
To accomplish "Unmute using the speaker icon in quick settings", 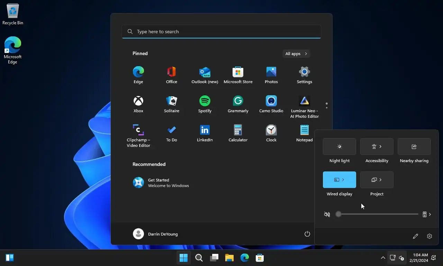I will point(327,214).
